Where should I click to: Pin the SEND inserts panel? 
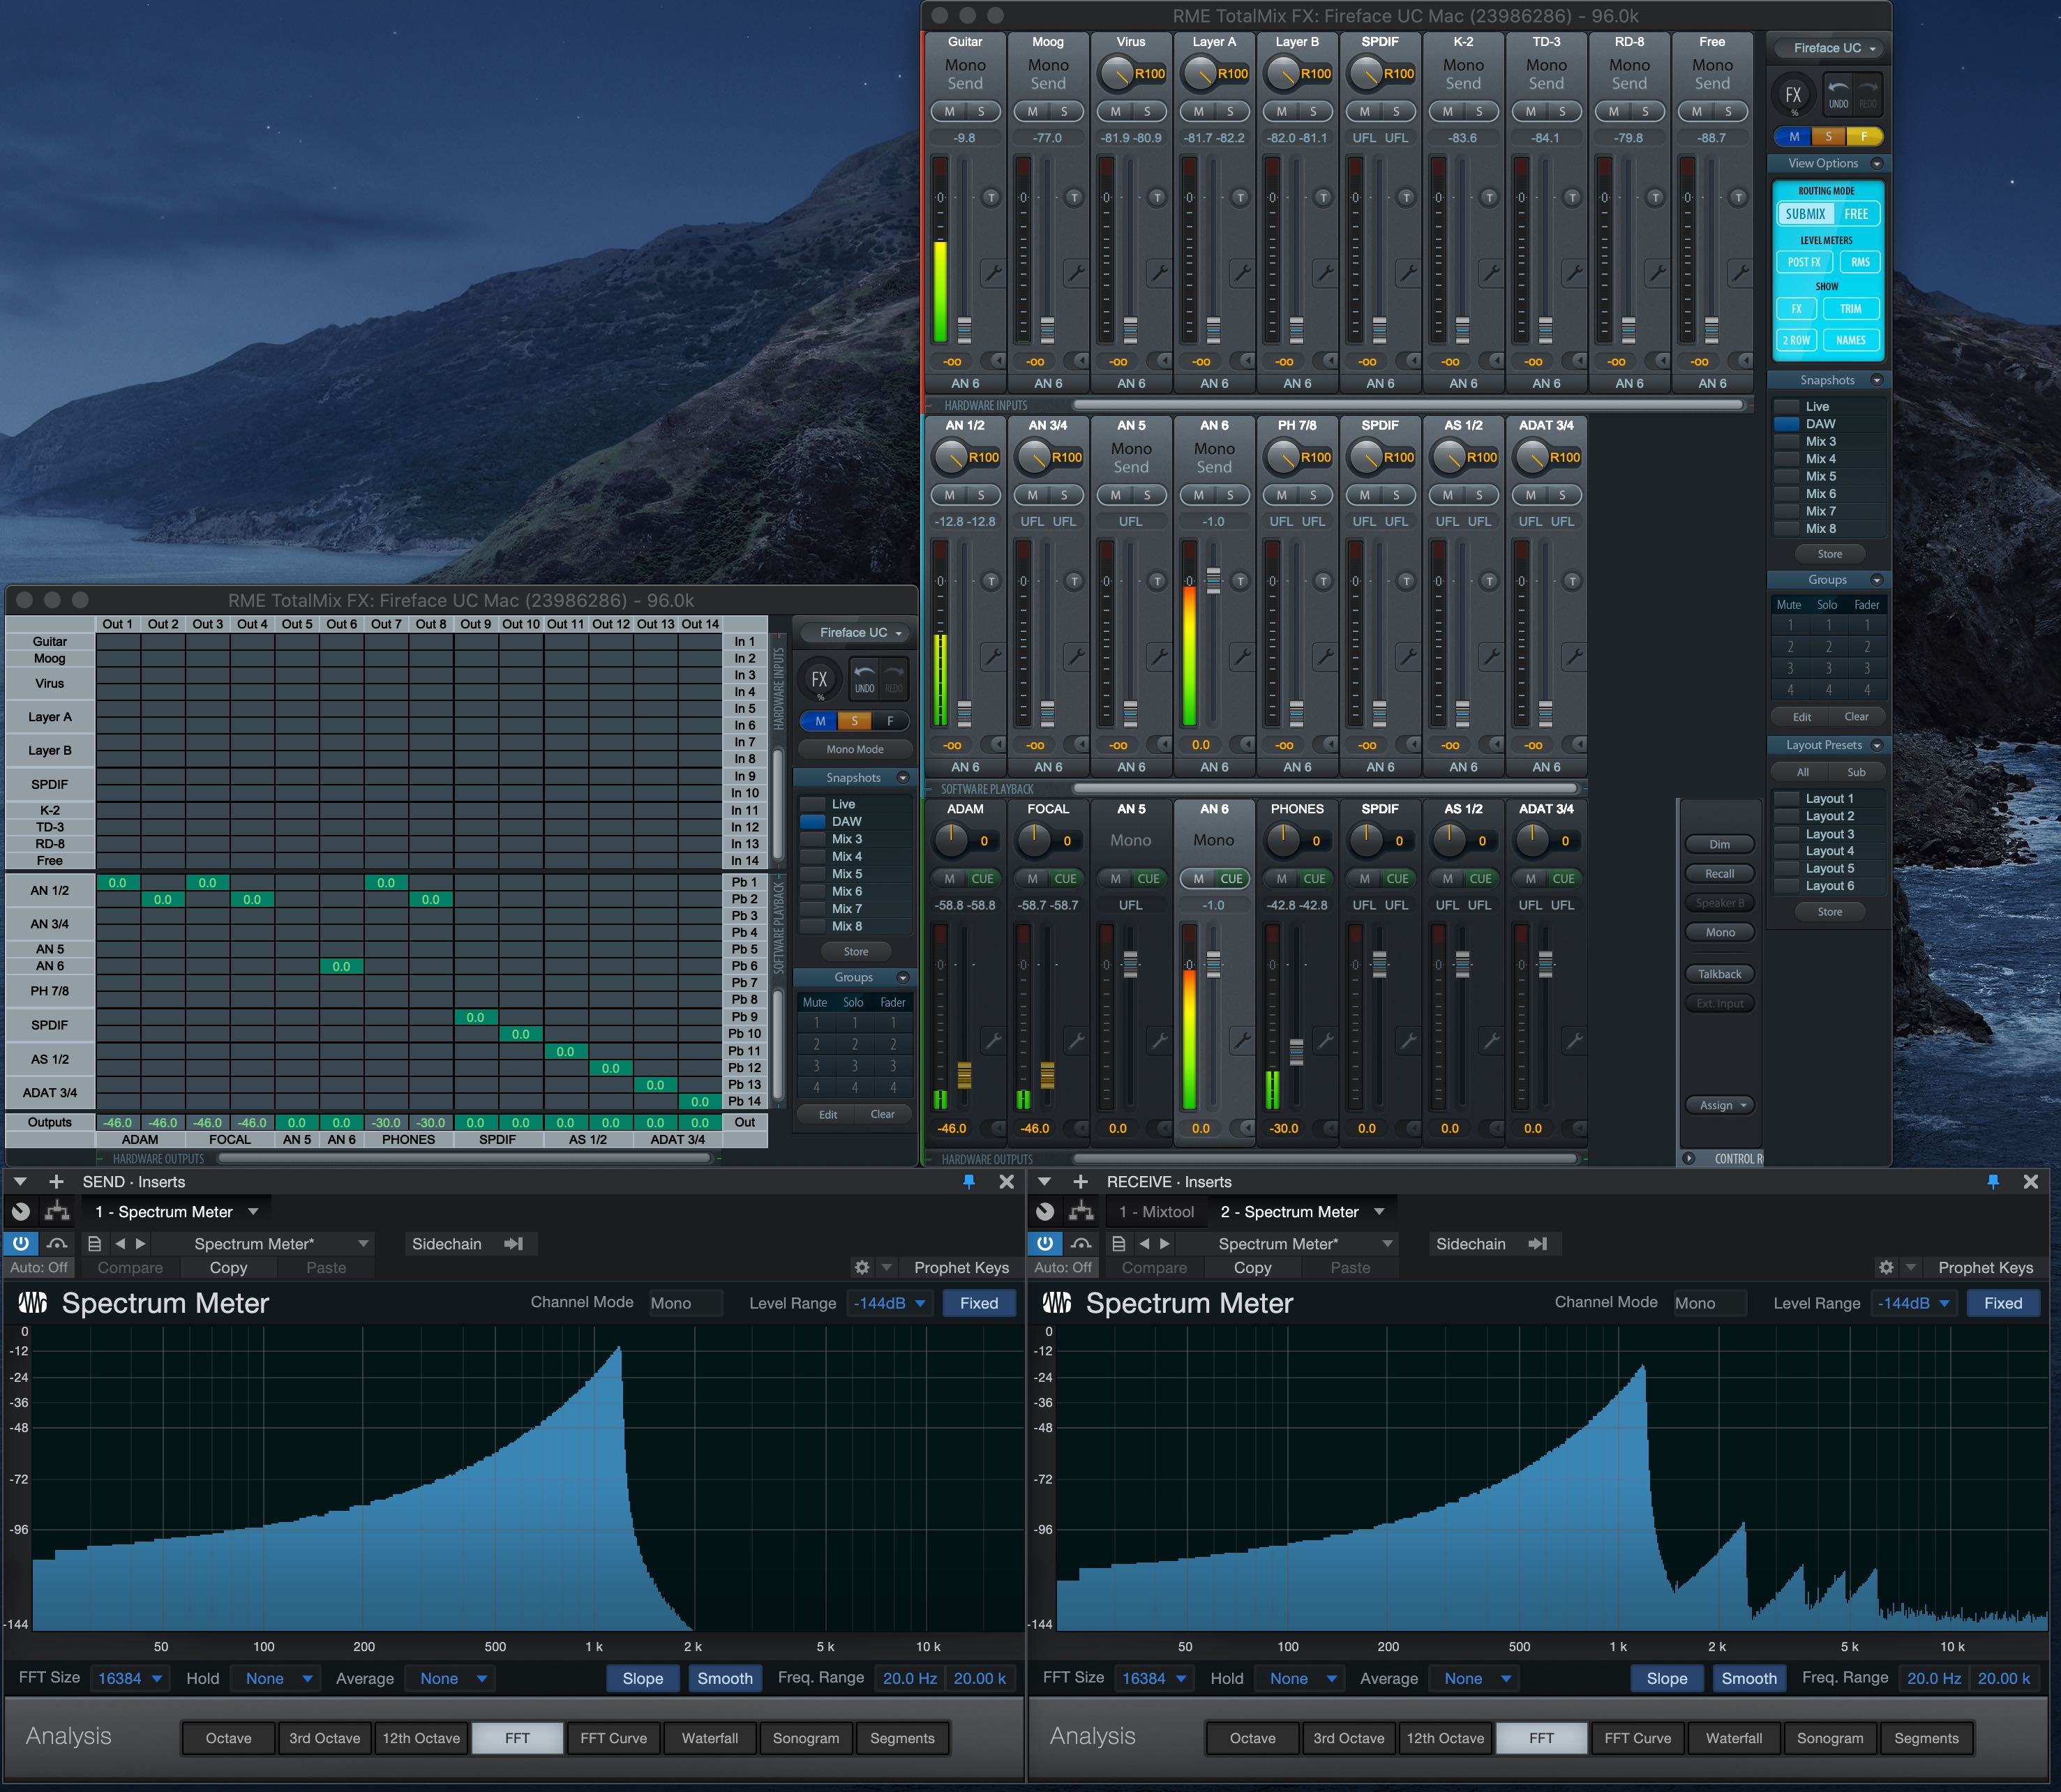coord(968,1181)
